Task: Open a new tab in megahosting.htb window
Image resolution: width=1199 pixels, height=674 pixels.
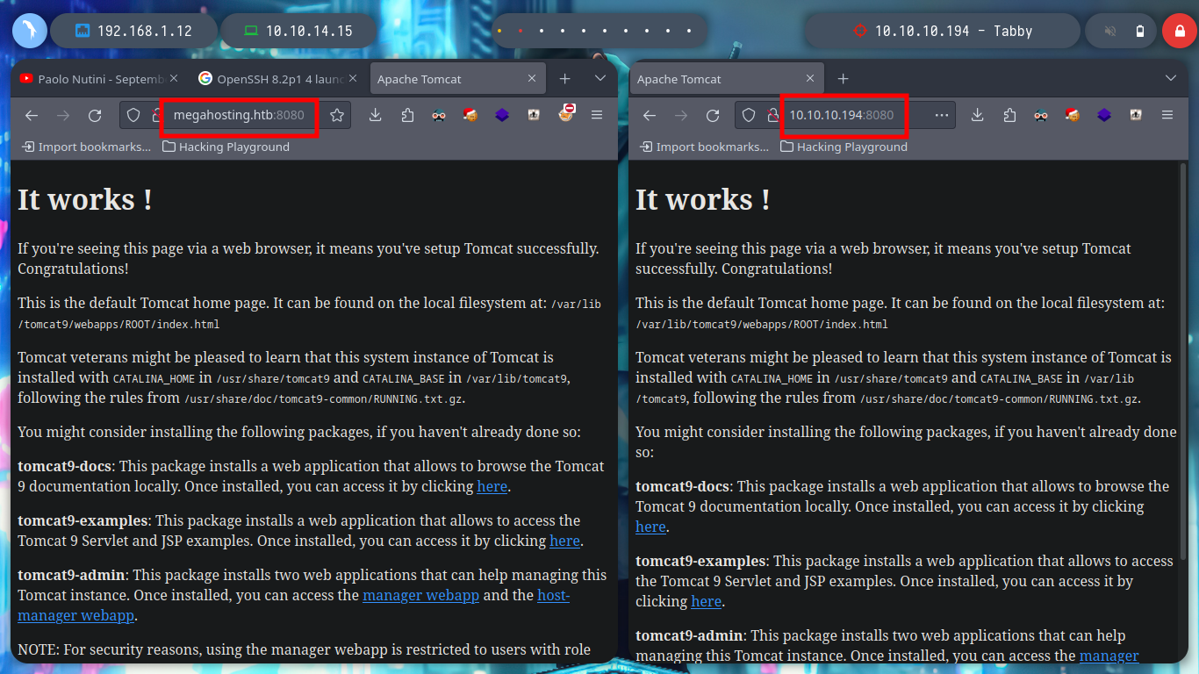Action: pyautogui.click(x=565, y=79)
